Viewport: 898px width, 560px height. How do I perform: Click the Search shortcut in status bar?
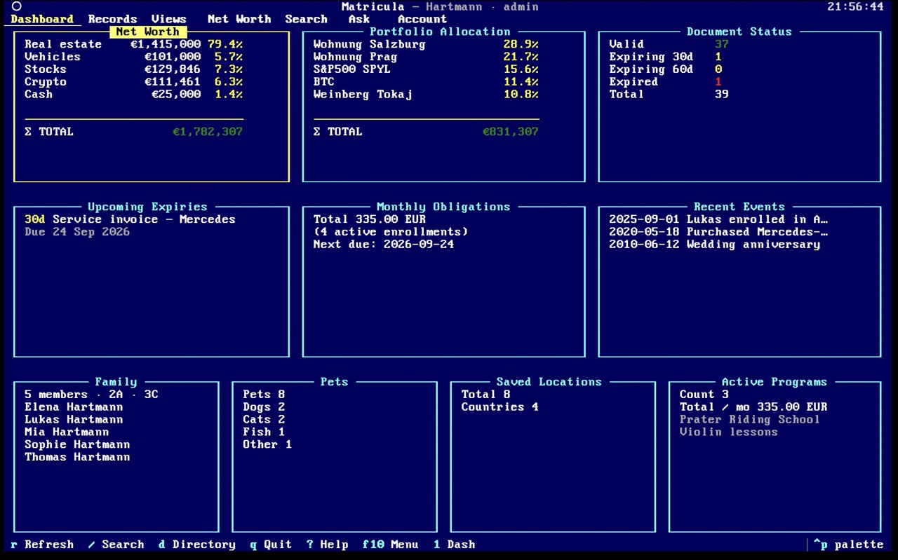pyautogui.click(x=116, y=545)
